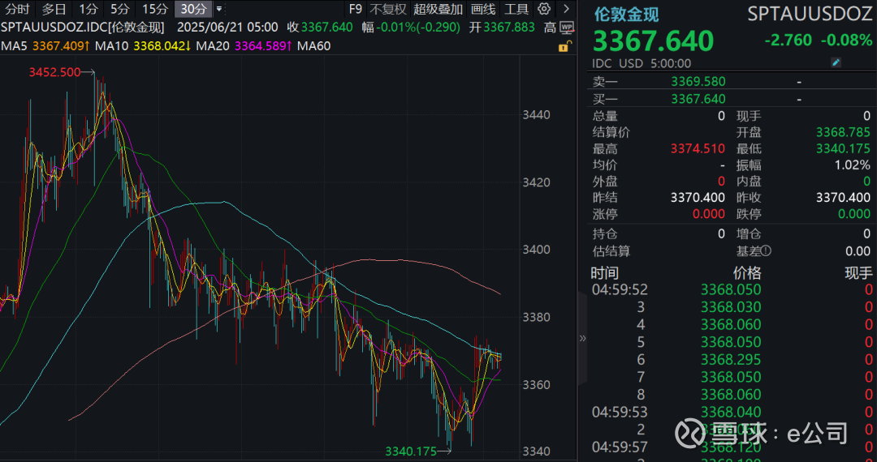
Task: Switch to the 15分 timeframe
Action: (154, 10)
